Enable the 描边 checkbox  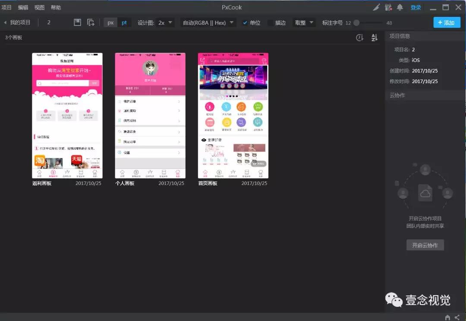point(271,23)
